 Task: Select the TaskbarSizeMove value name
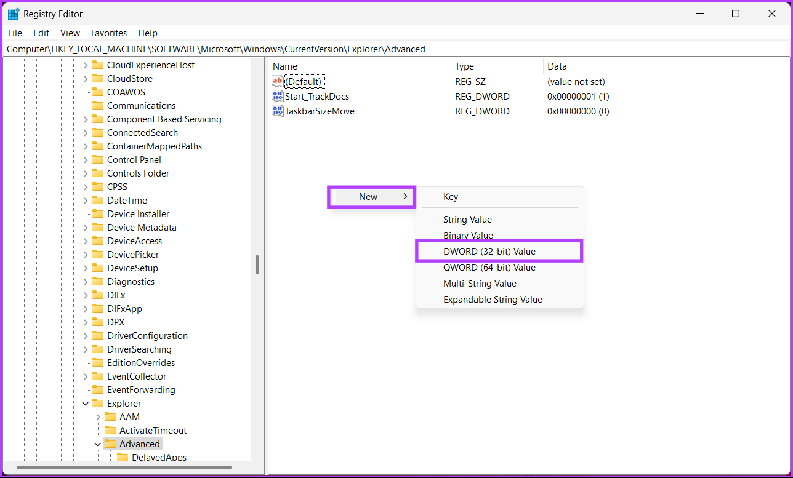click(x=320, y=111)
